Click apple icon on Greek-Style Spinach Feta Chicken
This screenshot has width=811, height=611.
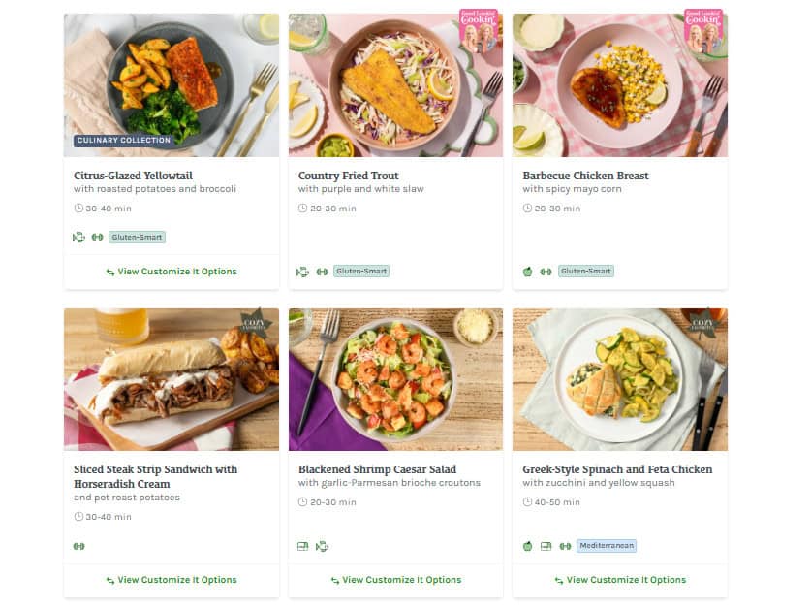coord(527,546)
